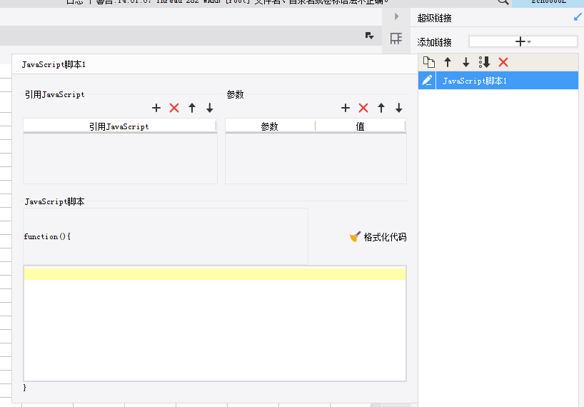This screenshot has height=407, width=584.
Task: Move parameter up in the list
Action: click(381, 108)
